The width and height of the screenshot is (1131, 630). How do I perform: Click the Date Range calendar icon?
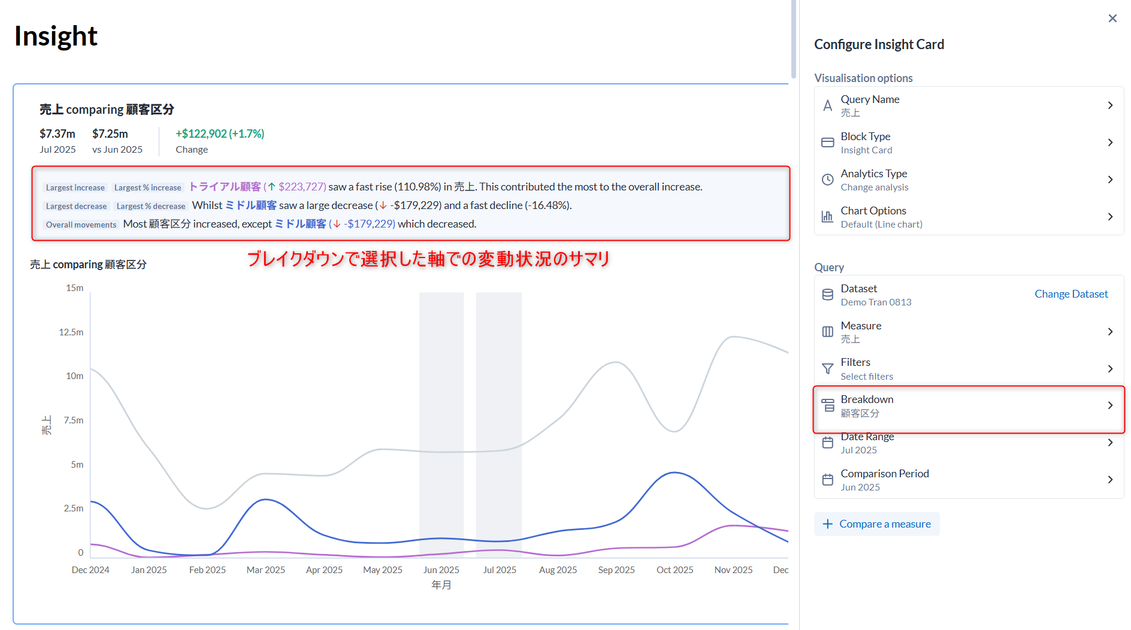pos(827,443)
